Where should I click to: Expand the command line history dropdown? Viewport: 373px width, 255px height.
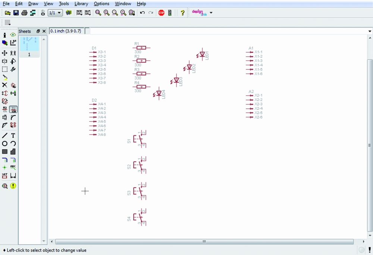370,31
